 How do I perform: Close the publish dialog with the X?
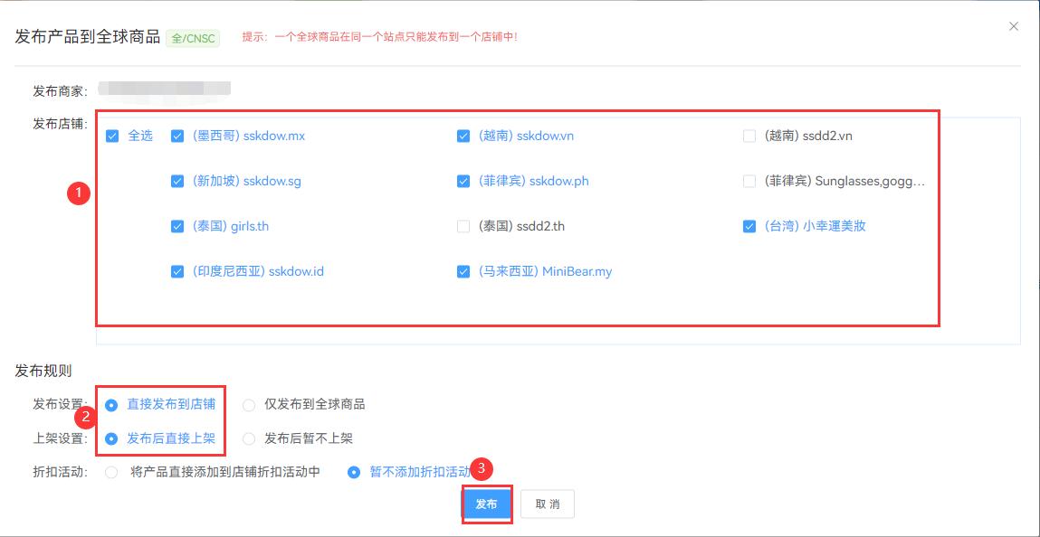[x=1013, y=26]
